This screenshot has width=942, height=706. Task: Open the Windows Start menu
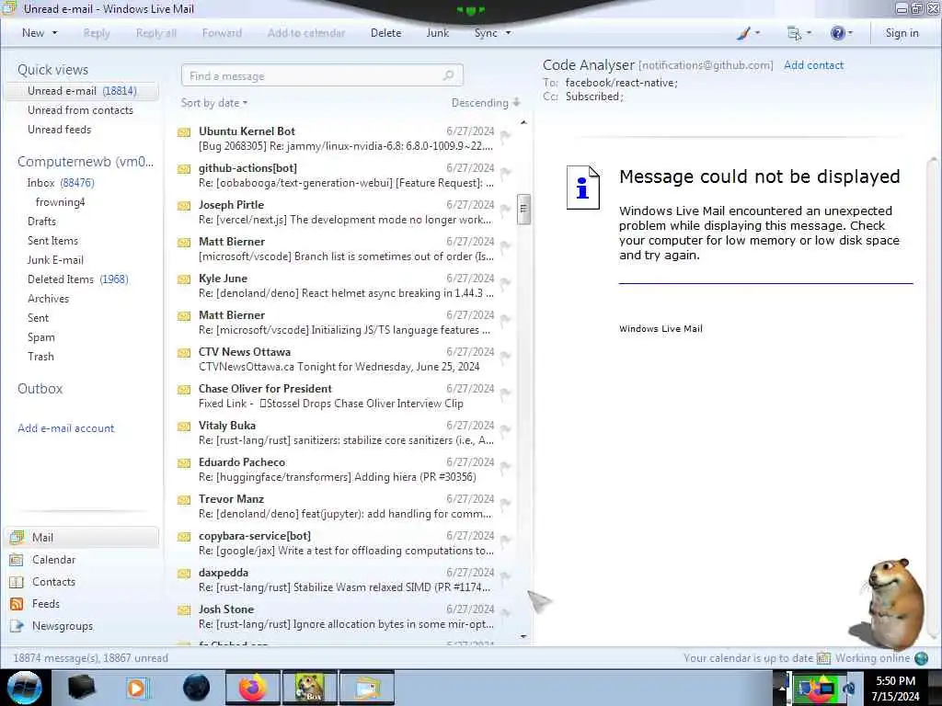25,688
